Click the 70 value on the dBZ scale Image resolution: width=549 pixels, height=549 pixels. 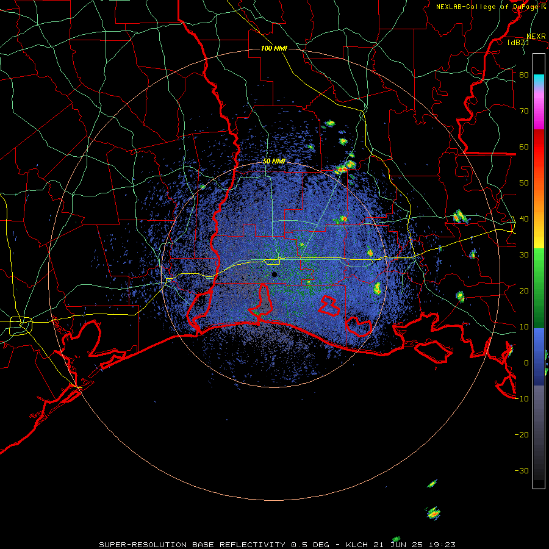pos(524,110)
